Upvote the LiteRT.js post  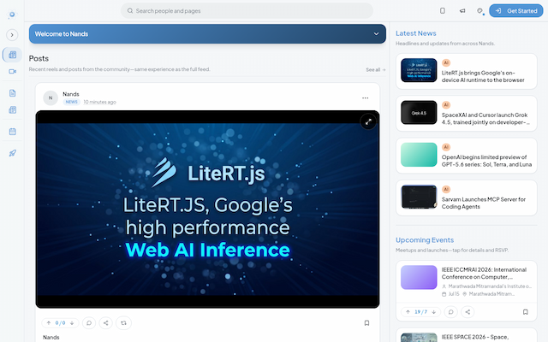click(x=49, y=323)
